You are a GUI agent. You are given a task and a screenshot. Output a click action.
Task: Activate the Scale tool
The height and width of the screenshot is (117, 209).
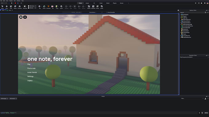(x=11, y=7)
